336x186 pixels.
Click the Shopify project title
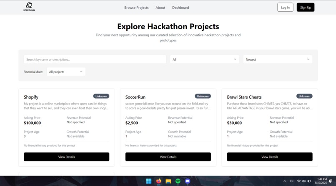click(31, 97)
